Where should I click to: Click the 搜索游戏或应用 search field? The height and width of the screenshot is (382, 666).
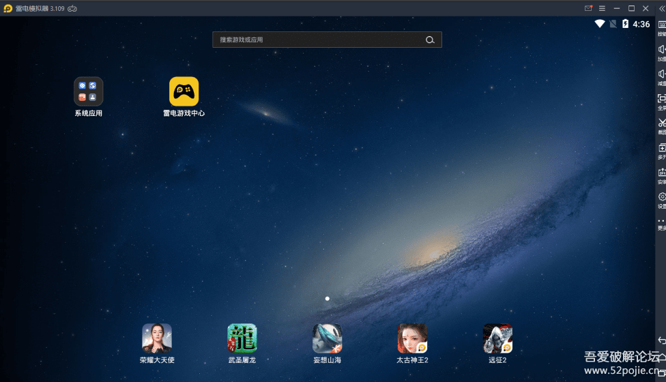tap(317, 40)
